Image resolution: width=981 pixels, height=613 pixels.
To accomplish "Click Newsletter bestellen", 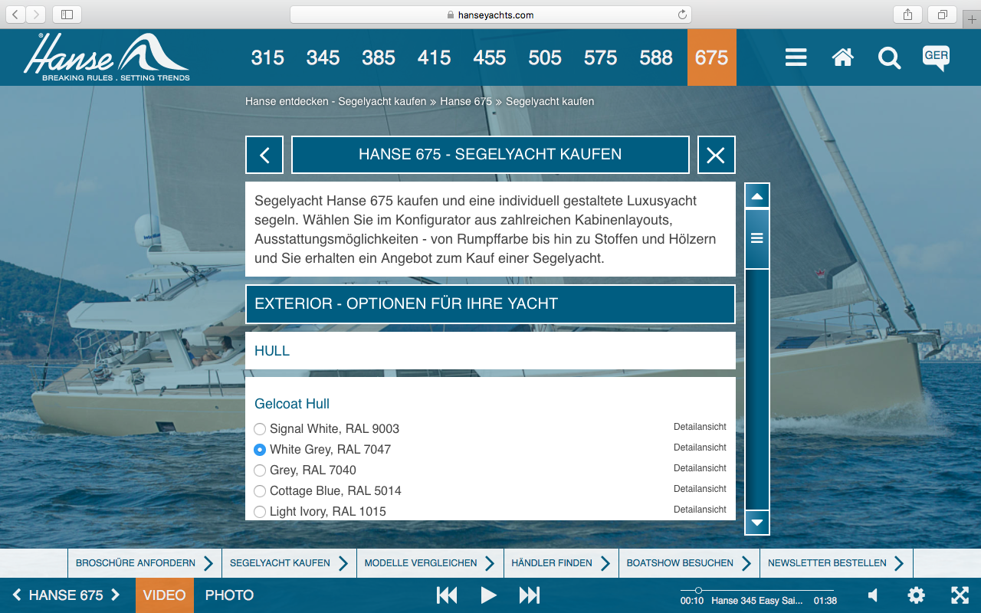I will [836, 563].
